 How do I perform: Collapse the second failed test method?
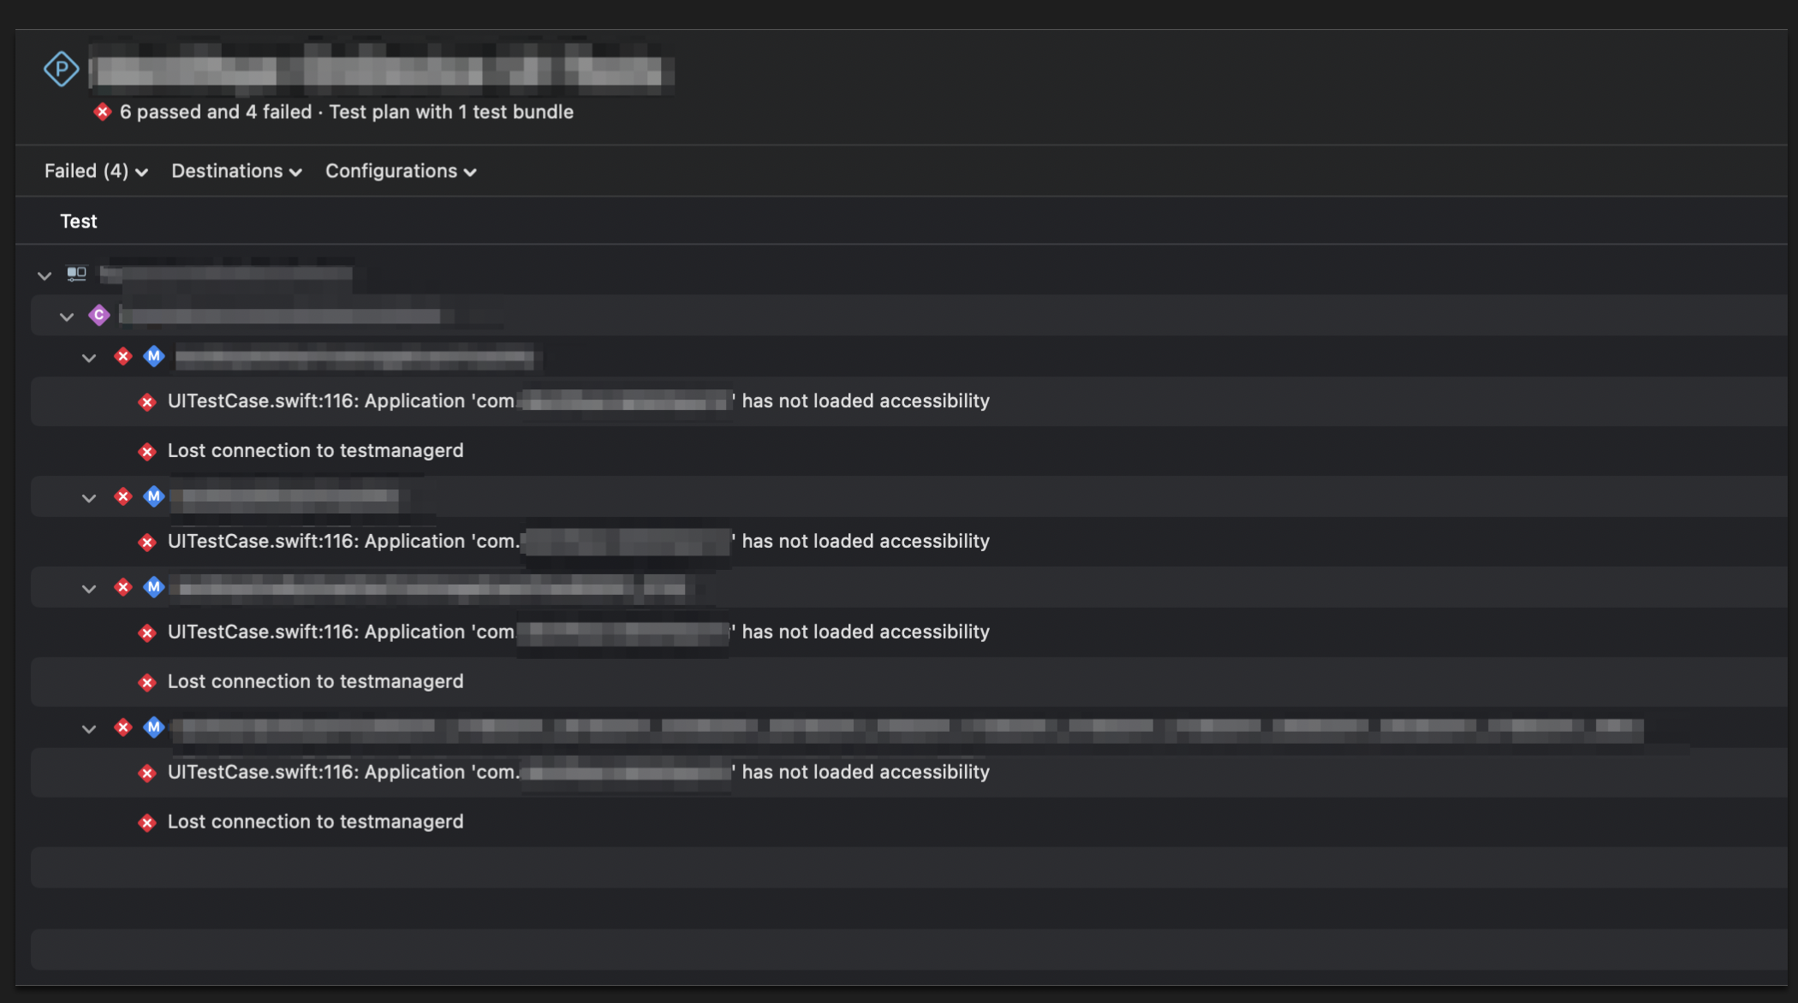pyautogui.click(x=89, y=498)
